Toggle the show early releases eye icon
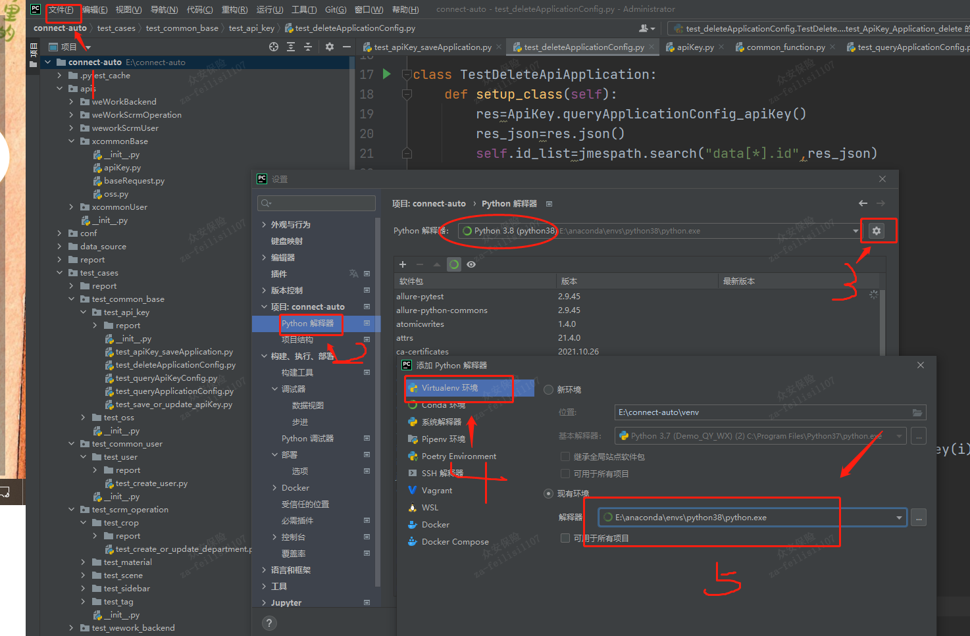This screenshot has height=636, width=970. (471, 264)
